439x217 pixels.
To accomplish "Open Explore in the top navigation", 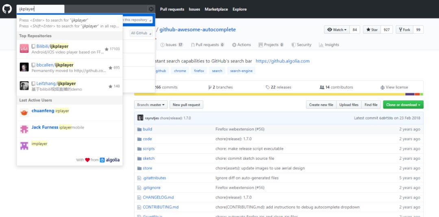I will tap(239, 9).
